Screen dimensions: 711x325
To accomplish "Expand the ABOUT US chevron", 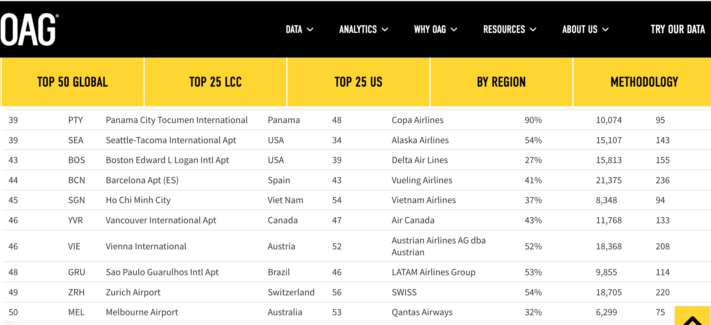I will 605,30.
